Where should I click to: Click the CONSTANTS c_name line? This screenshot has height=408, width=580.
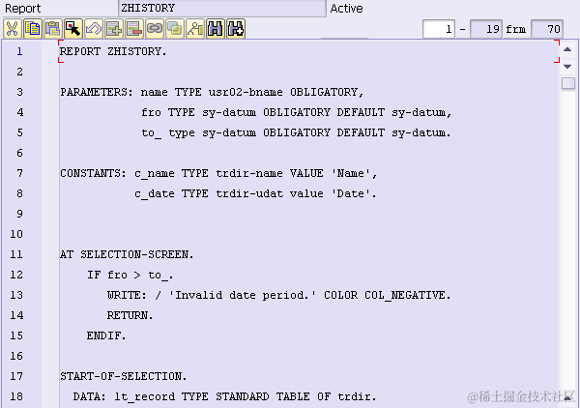pos(218,173)
